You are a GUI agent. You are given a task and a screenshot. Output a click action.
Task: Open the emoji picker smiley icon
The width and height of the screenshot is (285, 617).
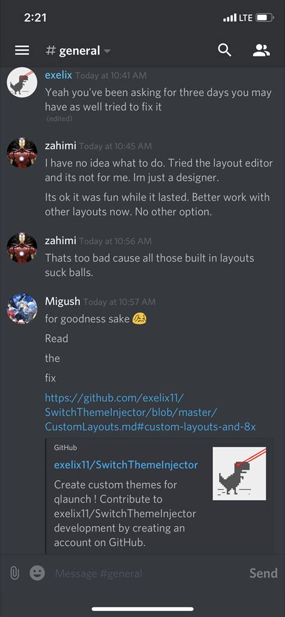point(37,573)
